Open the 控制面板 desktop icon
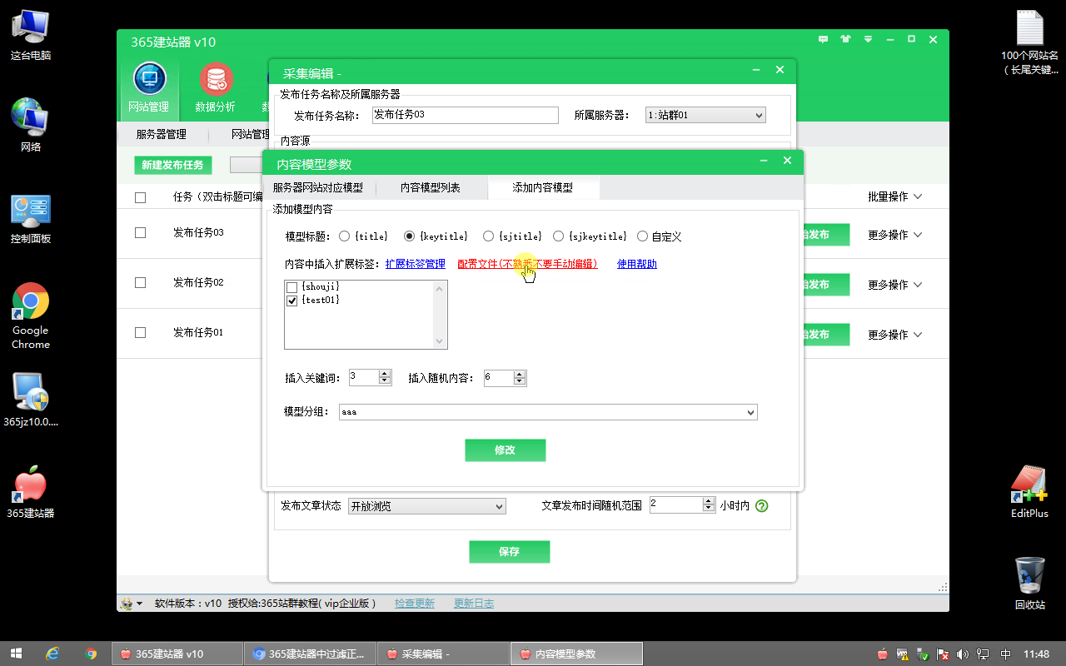 (31, 218)
